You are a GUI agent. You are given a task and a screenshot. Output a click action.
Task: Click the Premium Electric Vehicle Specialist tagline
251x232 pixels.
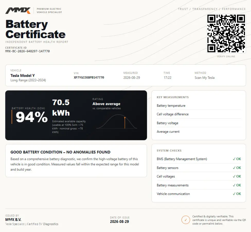(x=49, y=11)
